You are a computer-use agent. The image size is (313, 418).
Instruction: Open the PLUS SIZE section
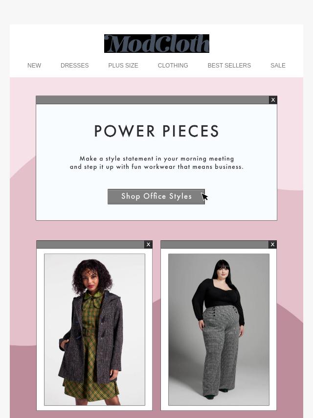(123, 66)
